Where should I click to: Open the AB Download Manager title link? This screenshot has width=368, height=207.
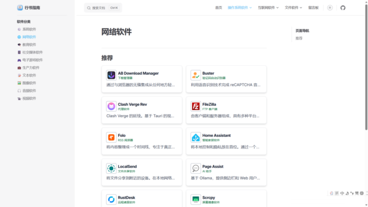tap(138, 73)
